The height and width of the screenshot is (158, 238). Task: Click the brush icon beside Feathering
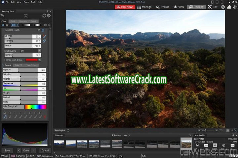coord(44,41)
